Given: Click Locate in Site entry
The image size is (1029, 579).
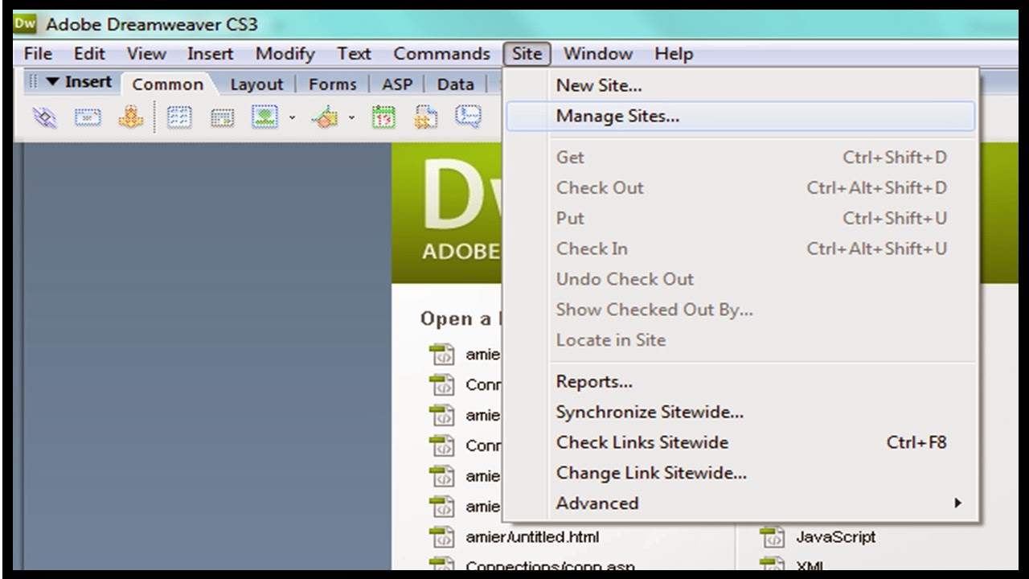Looking at the screenshot, I should click(x=740, y=340).
